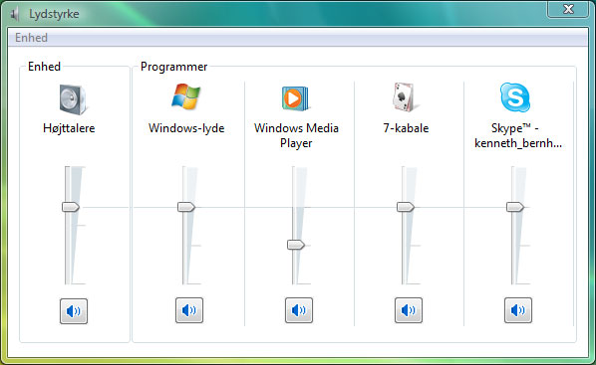The width and height of the screenshot is (596, 365).
Task: Click the 7-kabale cards icon
Action: pyautogui.click(x=404, y=97)
